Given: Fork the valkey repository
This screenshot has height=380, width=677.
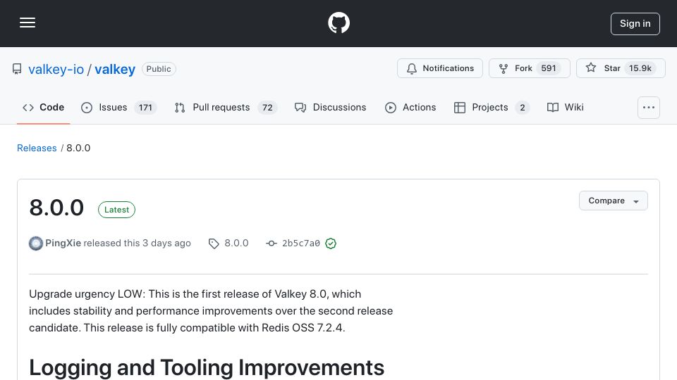Looking at the screenshot, I should (529, 68).
